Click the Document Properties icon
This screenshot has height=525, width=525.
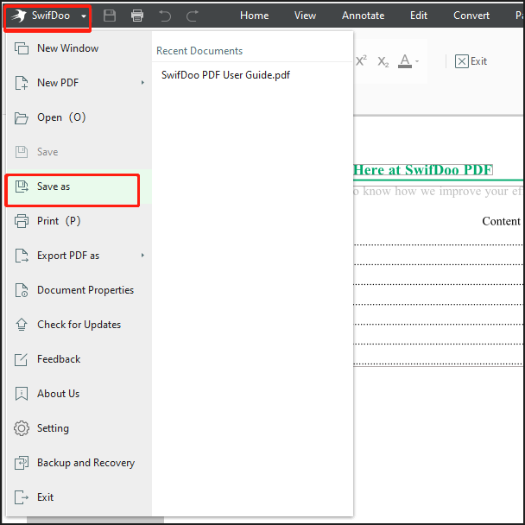pyautogui.click(x=22, y=290)
